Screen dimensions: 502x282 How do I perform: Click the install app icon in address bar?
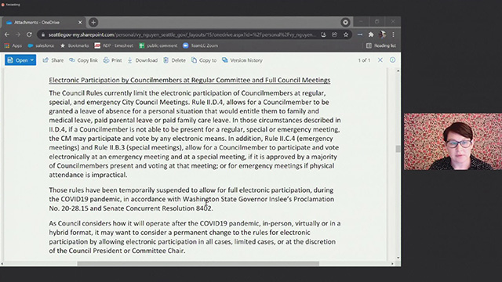point(323,34)
